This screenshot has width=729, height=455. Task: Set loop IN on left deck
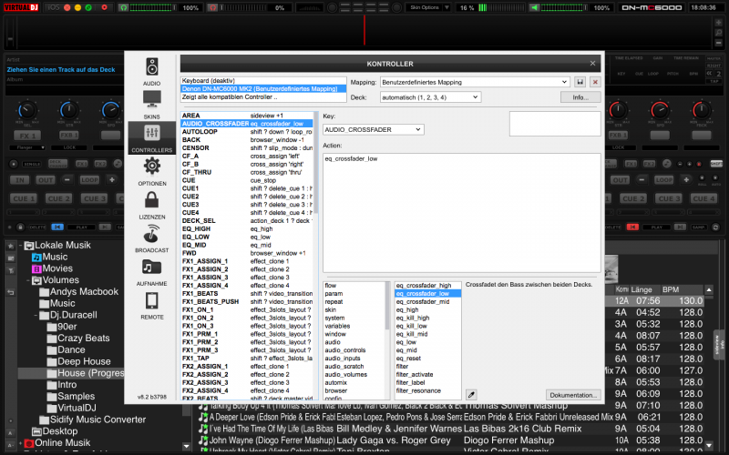pos(19,179)
